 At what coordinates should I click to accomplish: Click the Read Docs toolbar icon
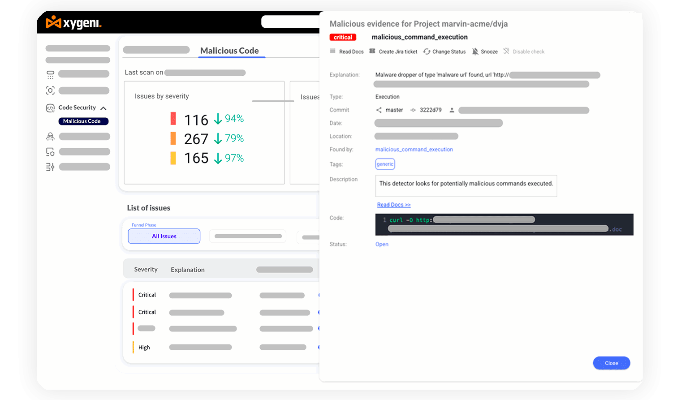[x=332, y=52]
